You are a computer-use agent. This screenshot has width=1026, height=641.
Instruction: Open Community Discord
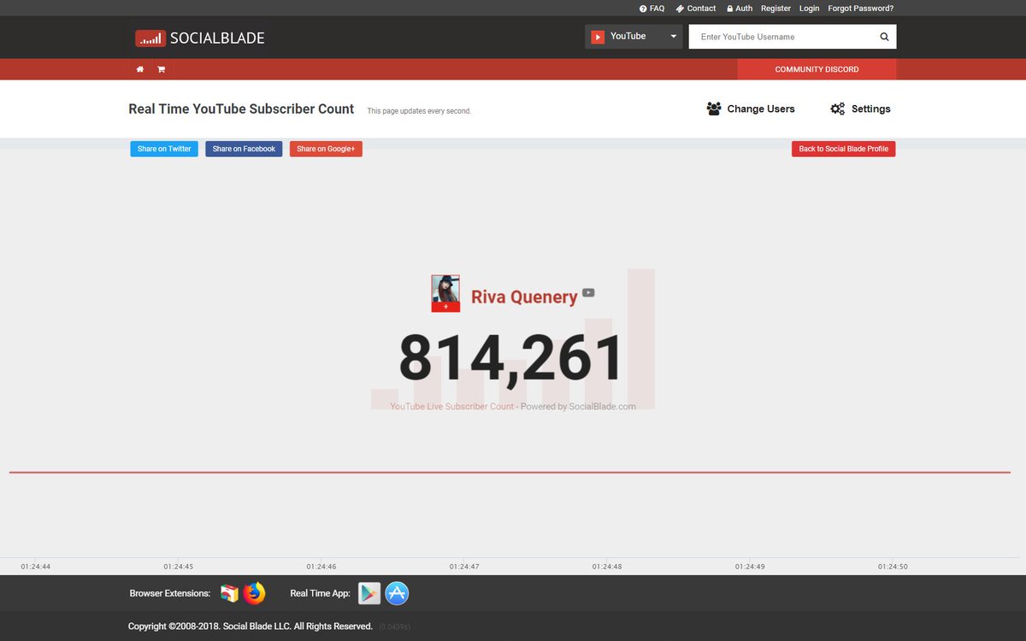[817, 69]
